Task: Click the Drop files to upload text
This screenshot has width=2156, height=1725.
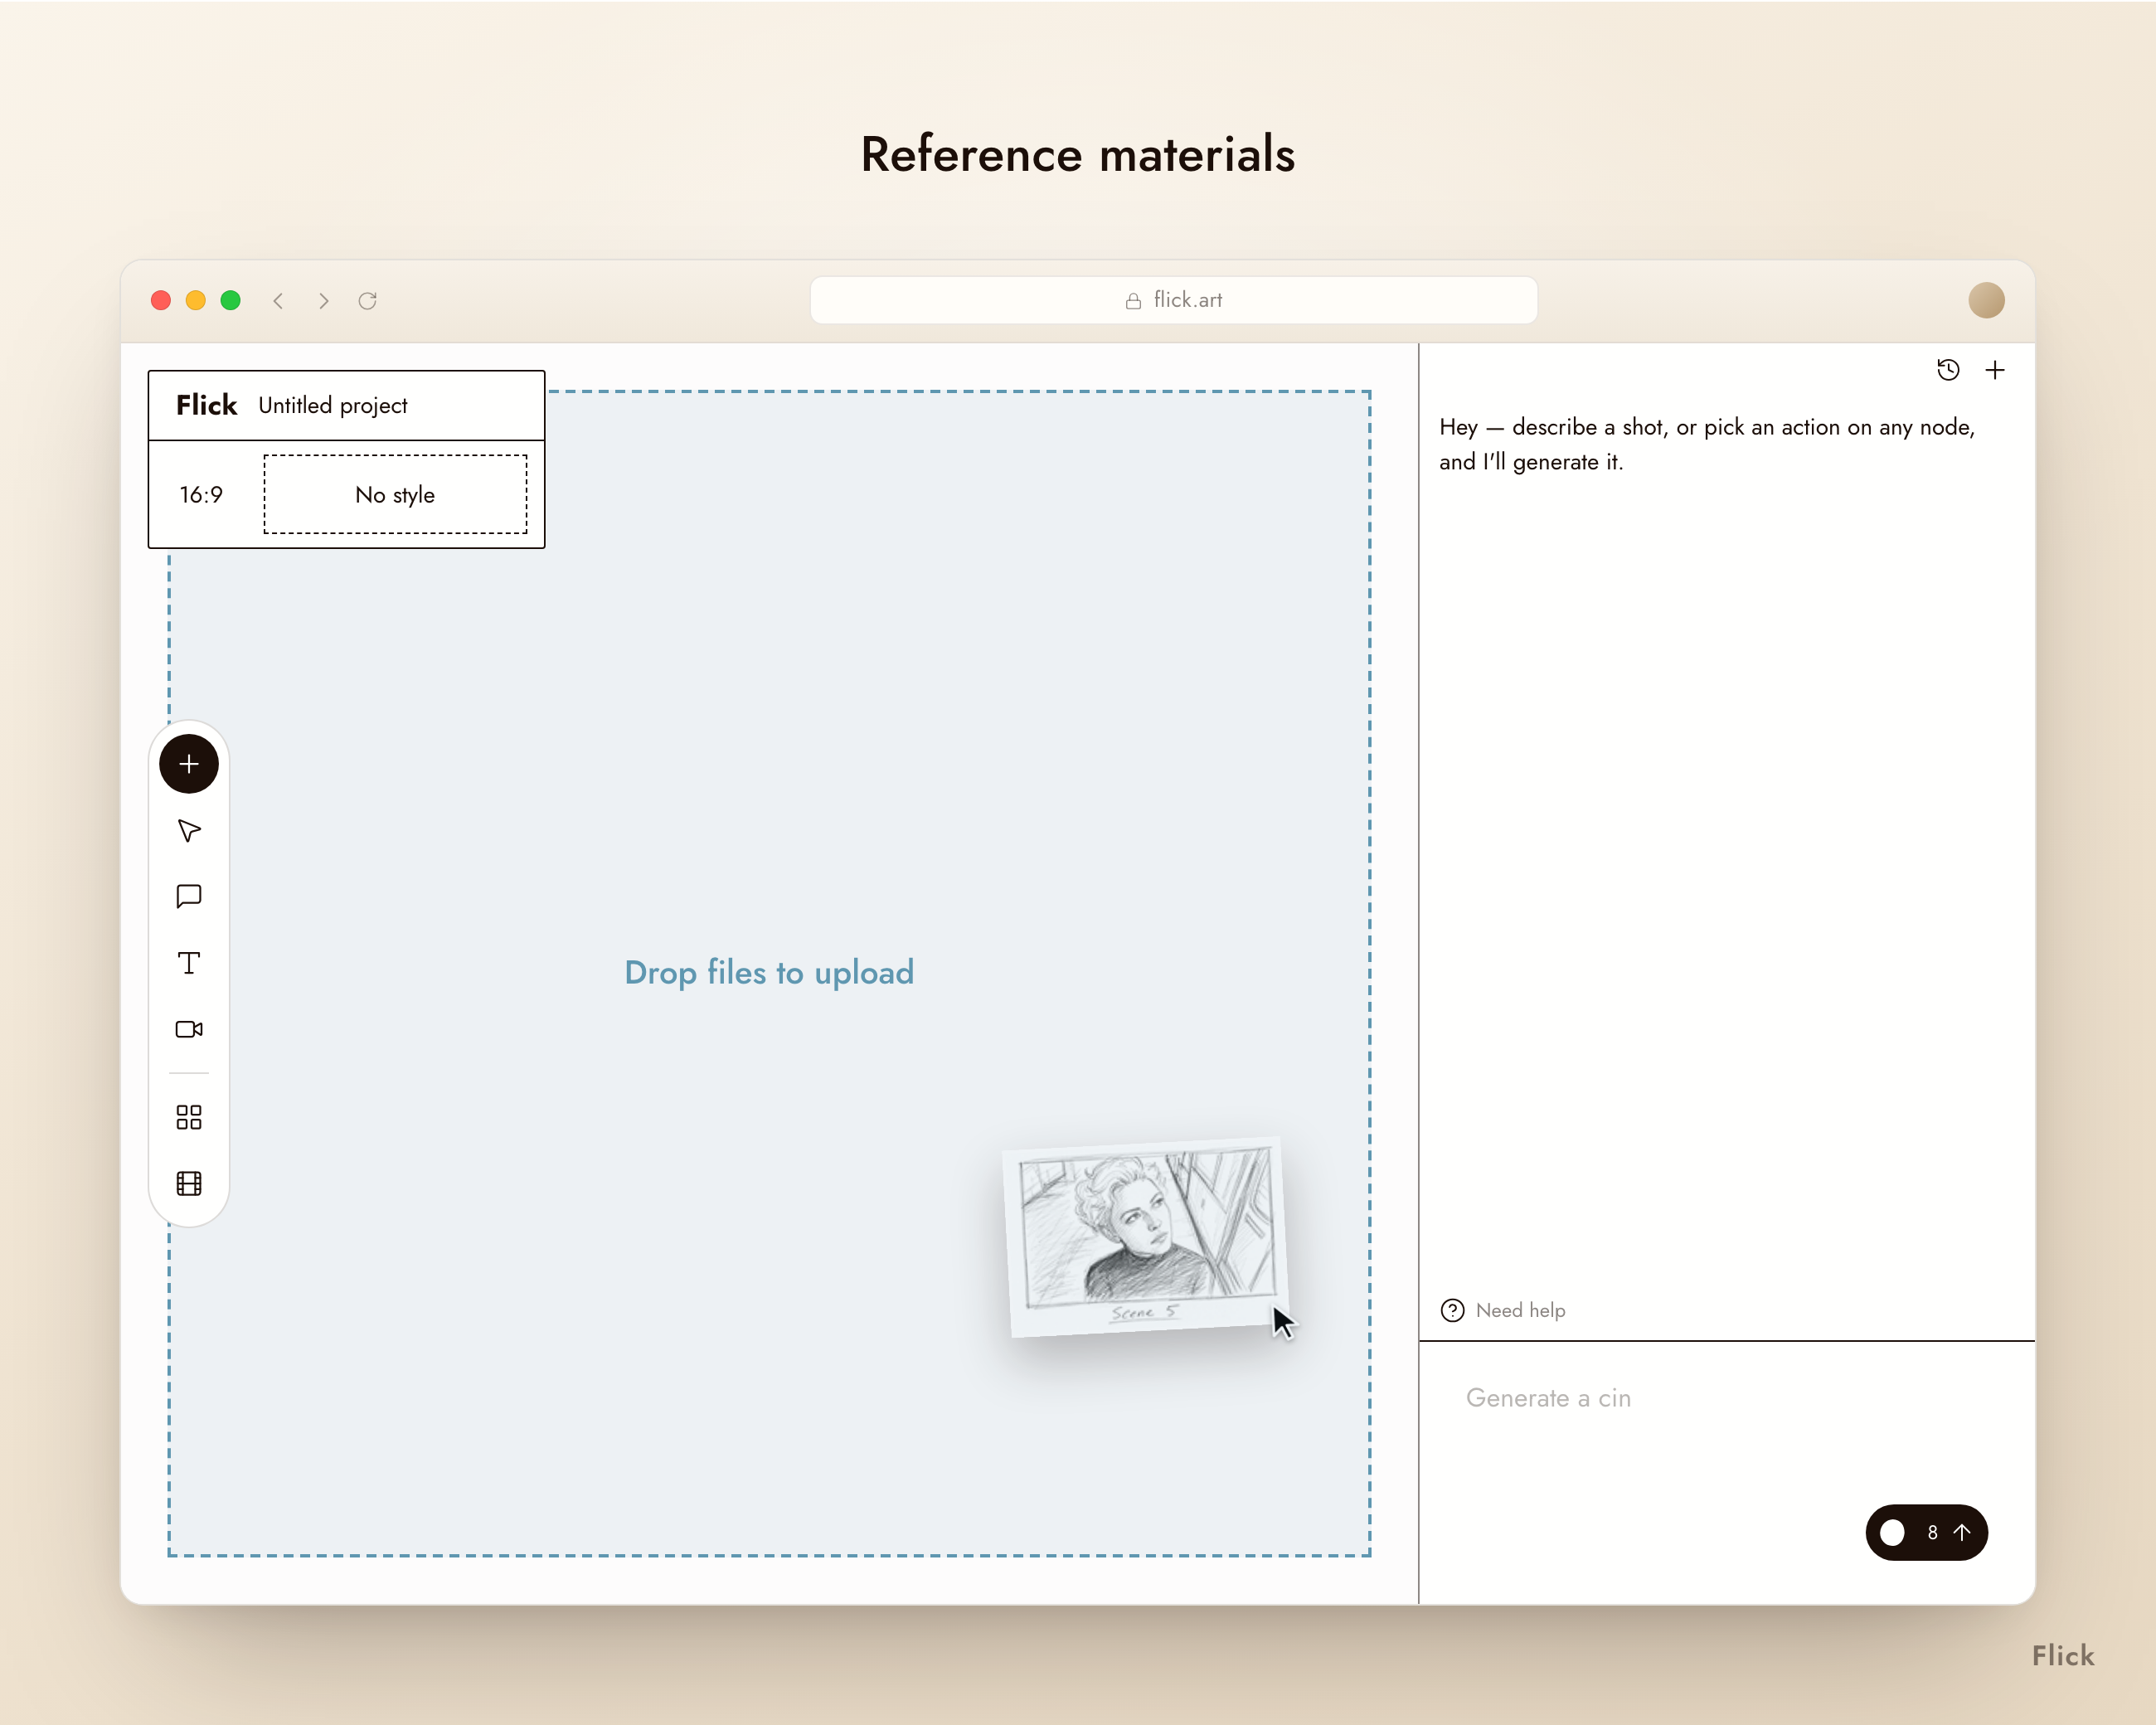Action: 769,972
